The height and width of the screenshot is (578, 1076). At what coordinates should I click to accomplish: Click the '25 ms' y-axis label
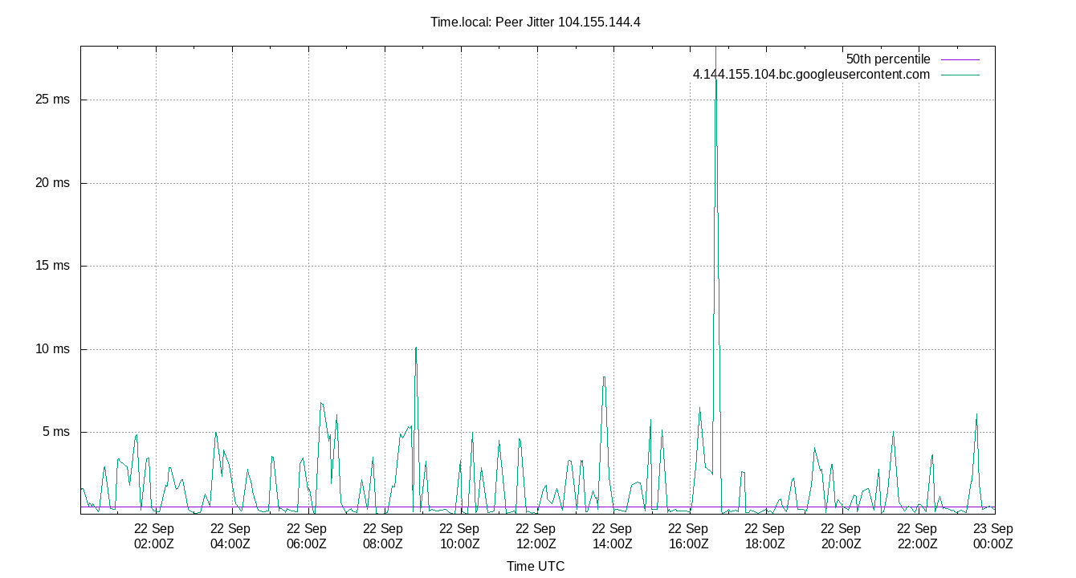pos(52,100)
